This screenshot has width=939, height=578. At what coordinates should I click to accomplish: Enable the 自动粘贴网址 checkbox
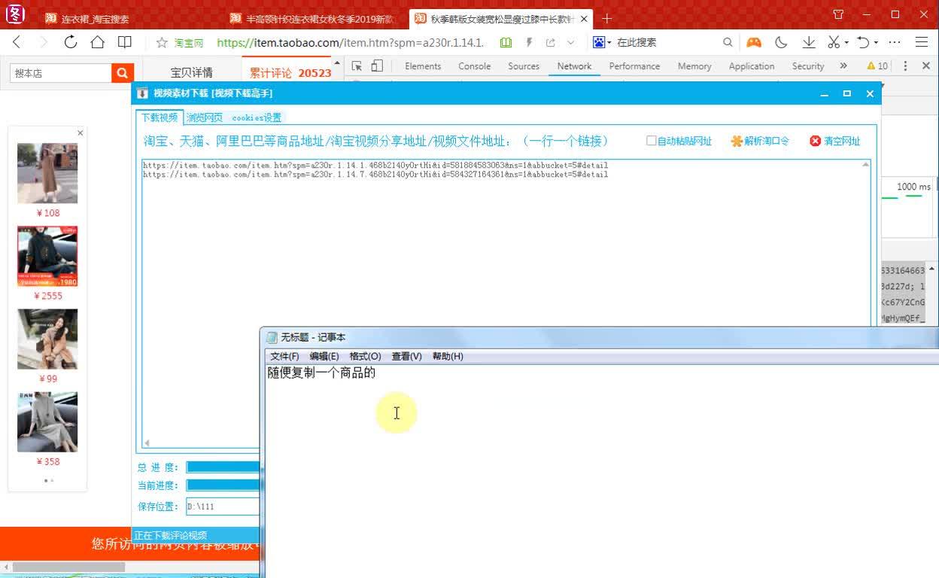(652, 141)
